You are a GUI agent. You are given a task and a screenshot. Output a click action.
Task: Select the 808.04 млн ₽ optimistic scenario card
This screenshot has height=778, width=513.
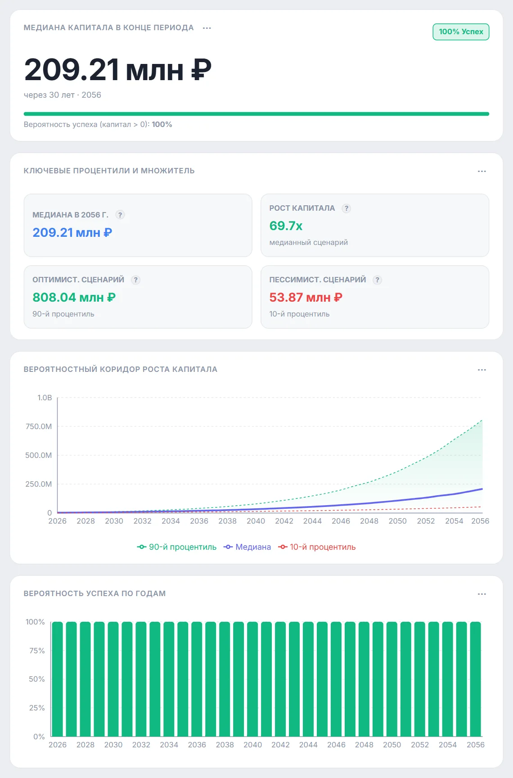point(138,297)
